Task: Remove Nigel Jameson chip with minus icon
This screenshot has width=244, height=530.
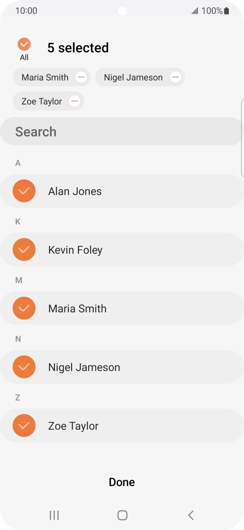Action: coord(175,77)
